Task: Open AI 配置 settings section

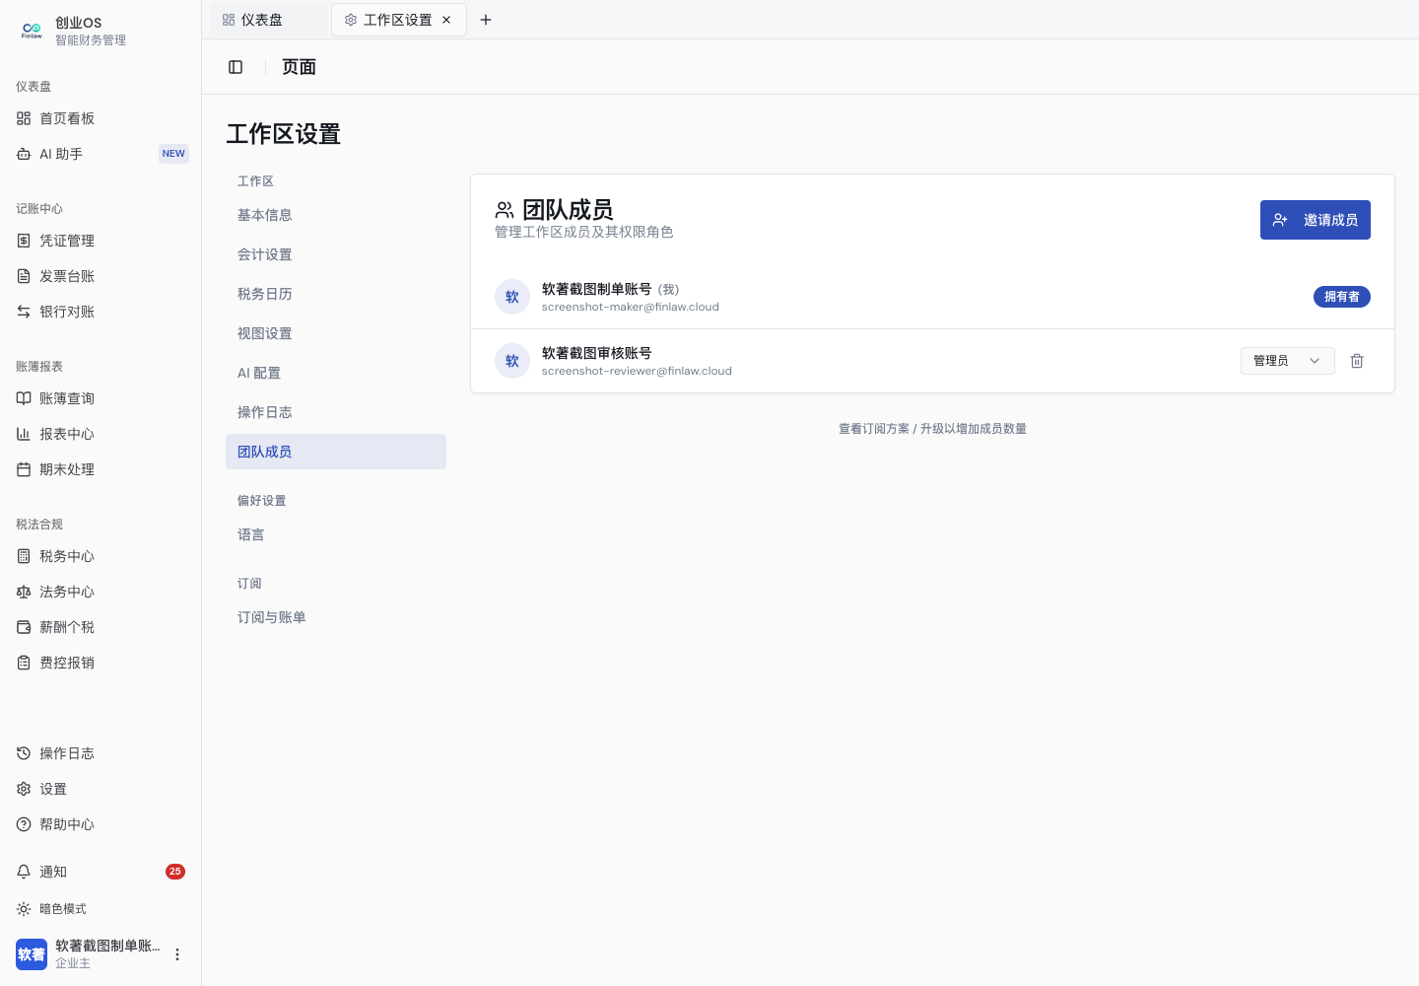Action: point(336,373)
